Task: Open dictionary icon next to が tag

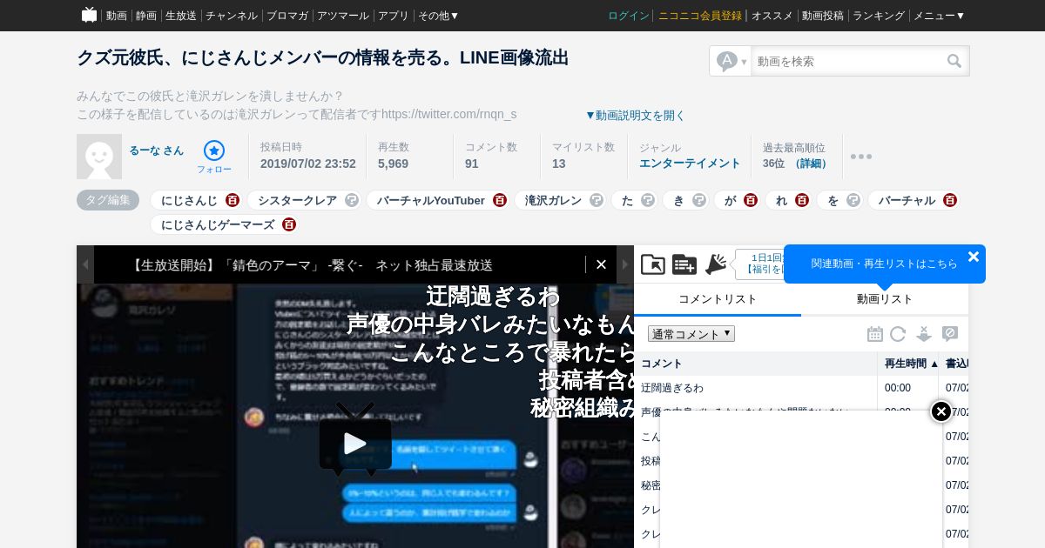Action: [x=751, y=200]
